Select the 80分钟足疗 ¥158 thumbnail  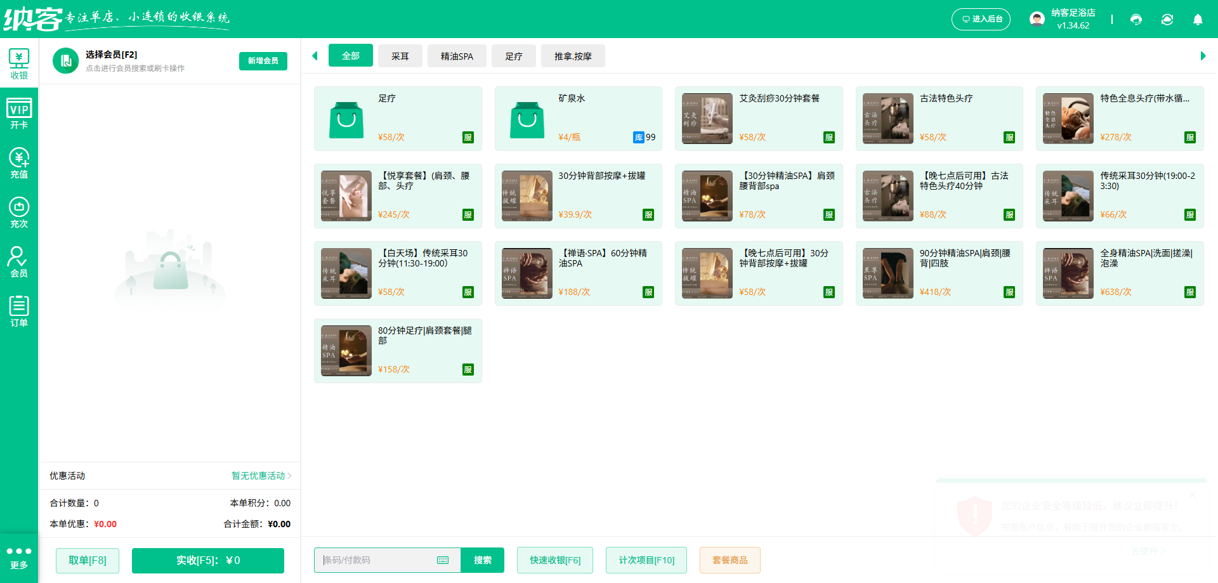346,351
